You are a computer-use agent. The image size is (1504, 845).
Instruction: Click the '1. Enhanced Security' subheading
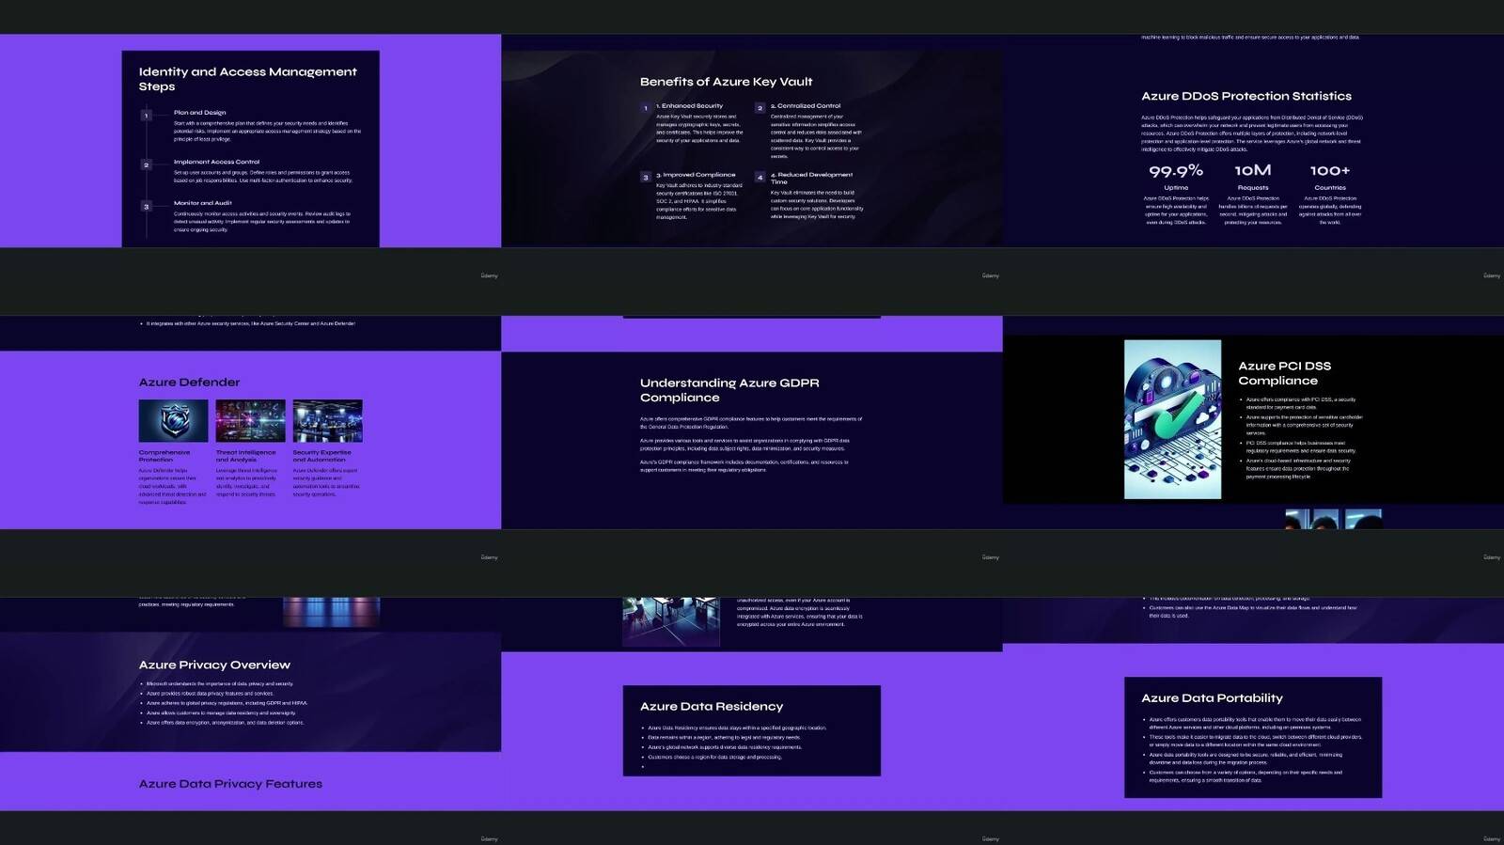pyautogui.click(x=689, y=106)
